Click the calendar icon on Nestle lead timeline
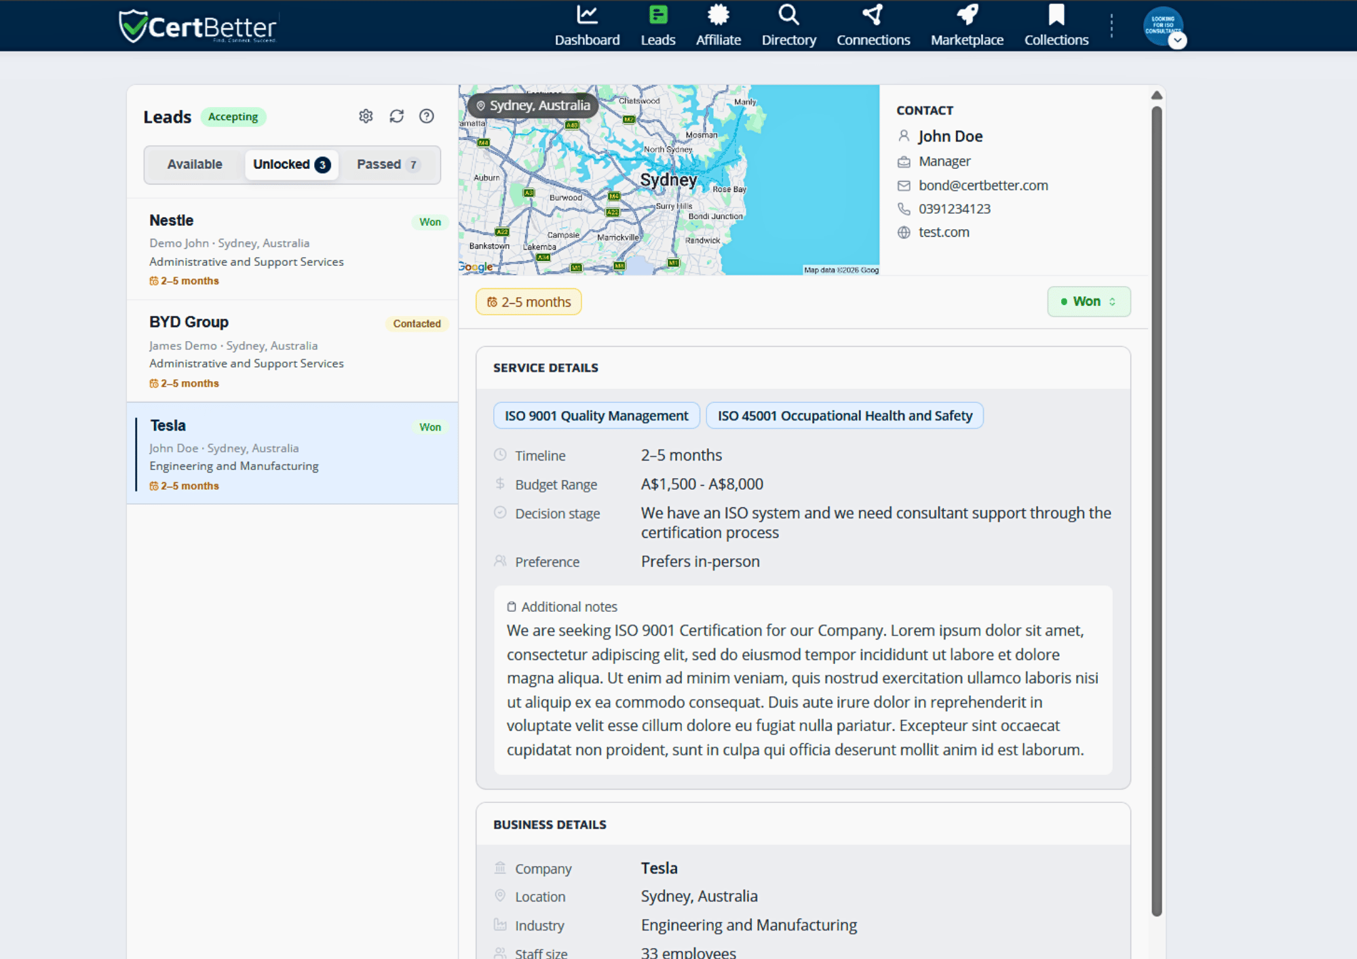1357x959 pixels. coord(154,281)
